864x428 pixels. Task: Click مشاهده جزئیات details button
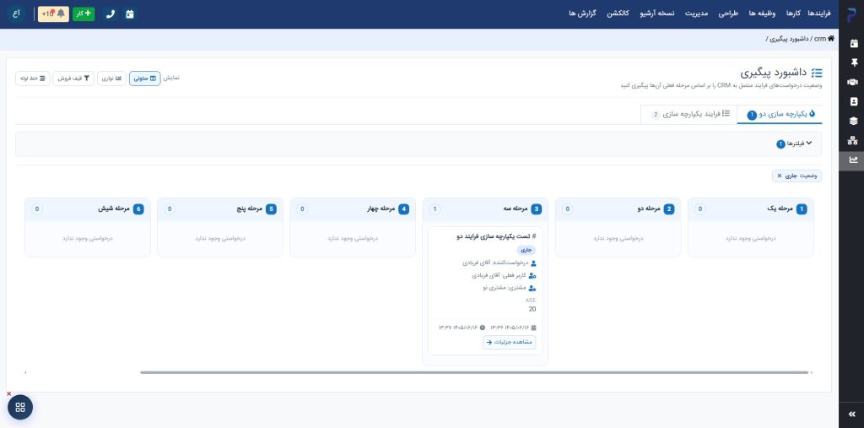pos(509,343)
